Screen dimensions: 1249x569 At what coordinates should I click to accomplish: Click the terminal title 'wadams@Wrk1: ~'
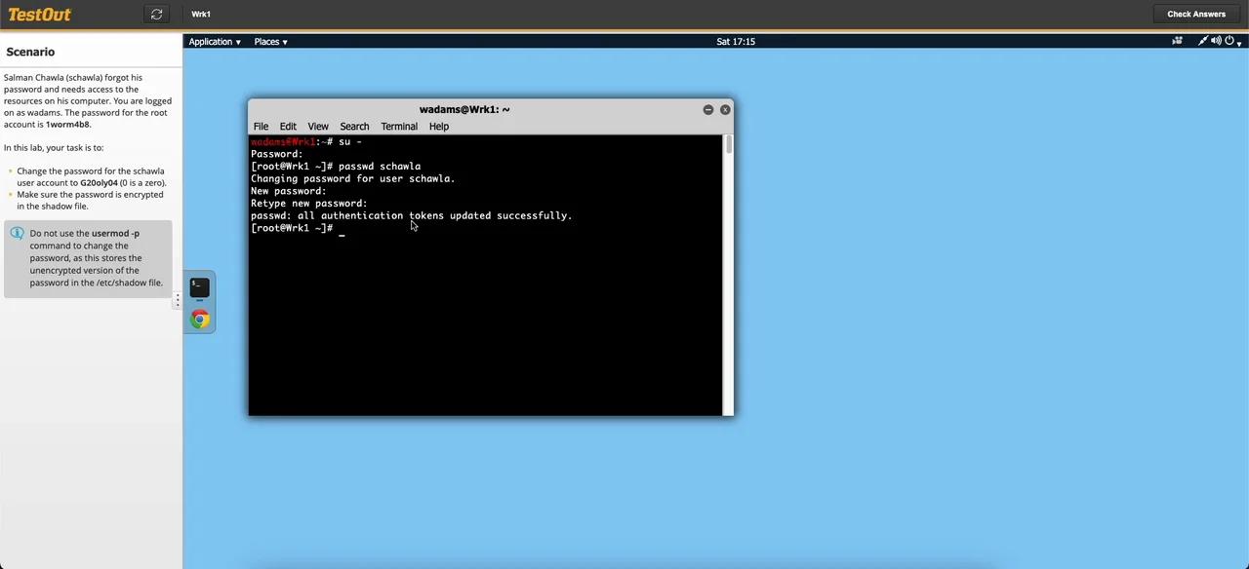click(x=464, y=109)
